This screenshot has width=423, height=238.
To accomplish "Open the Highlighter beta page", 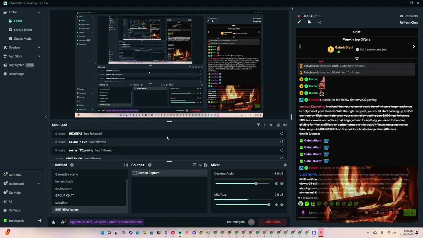I will tap(19, 65).
